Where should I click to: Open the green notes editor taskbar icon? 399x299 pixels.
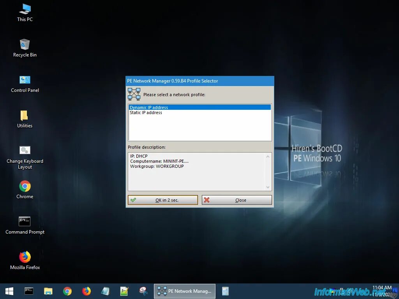124,291
